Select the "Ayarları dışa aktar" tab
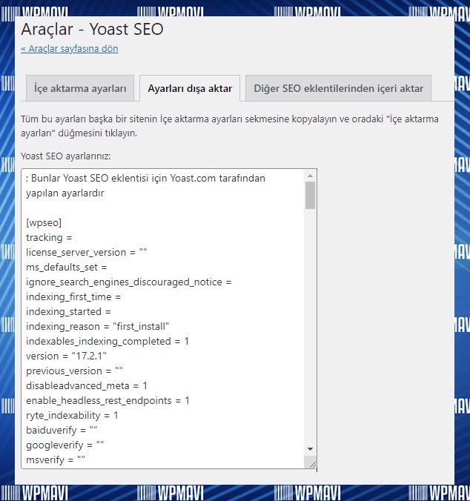This screenshot has height=501, width=470. click(190, 88)
